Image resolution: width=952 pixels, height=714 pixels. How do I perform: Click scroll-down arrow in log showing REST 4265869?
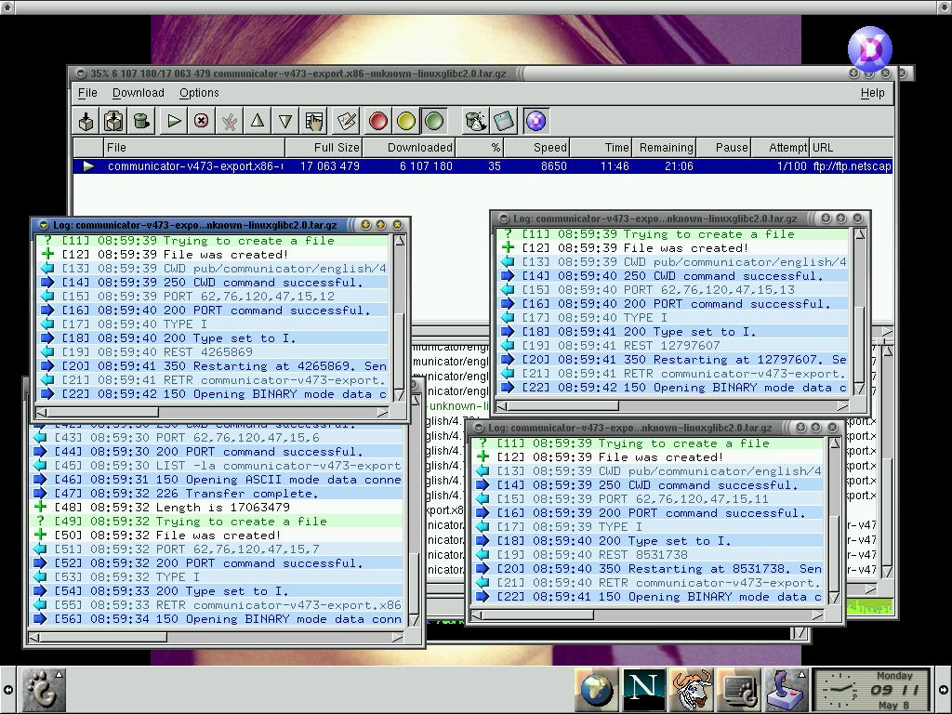click(x=400, y=395)
